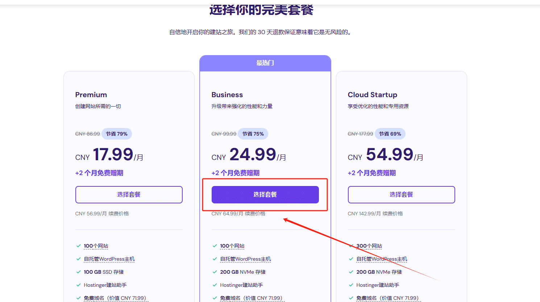Click the Business plan title
540x302 pixels.
point(227,95)
